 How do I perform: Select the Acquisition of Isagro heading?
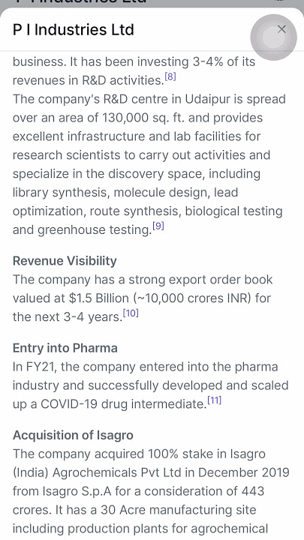pyautogui.click(x=73, y=435)
